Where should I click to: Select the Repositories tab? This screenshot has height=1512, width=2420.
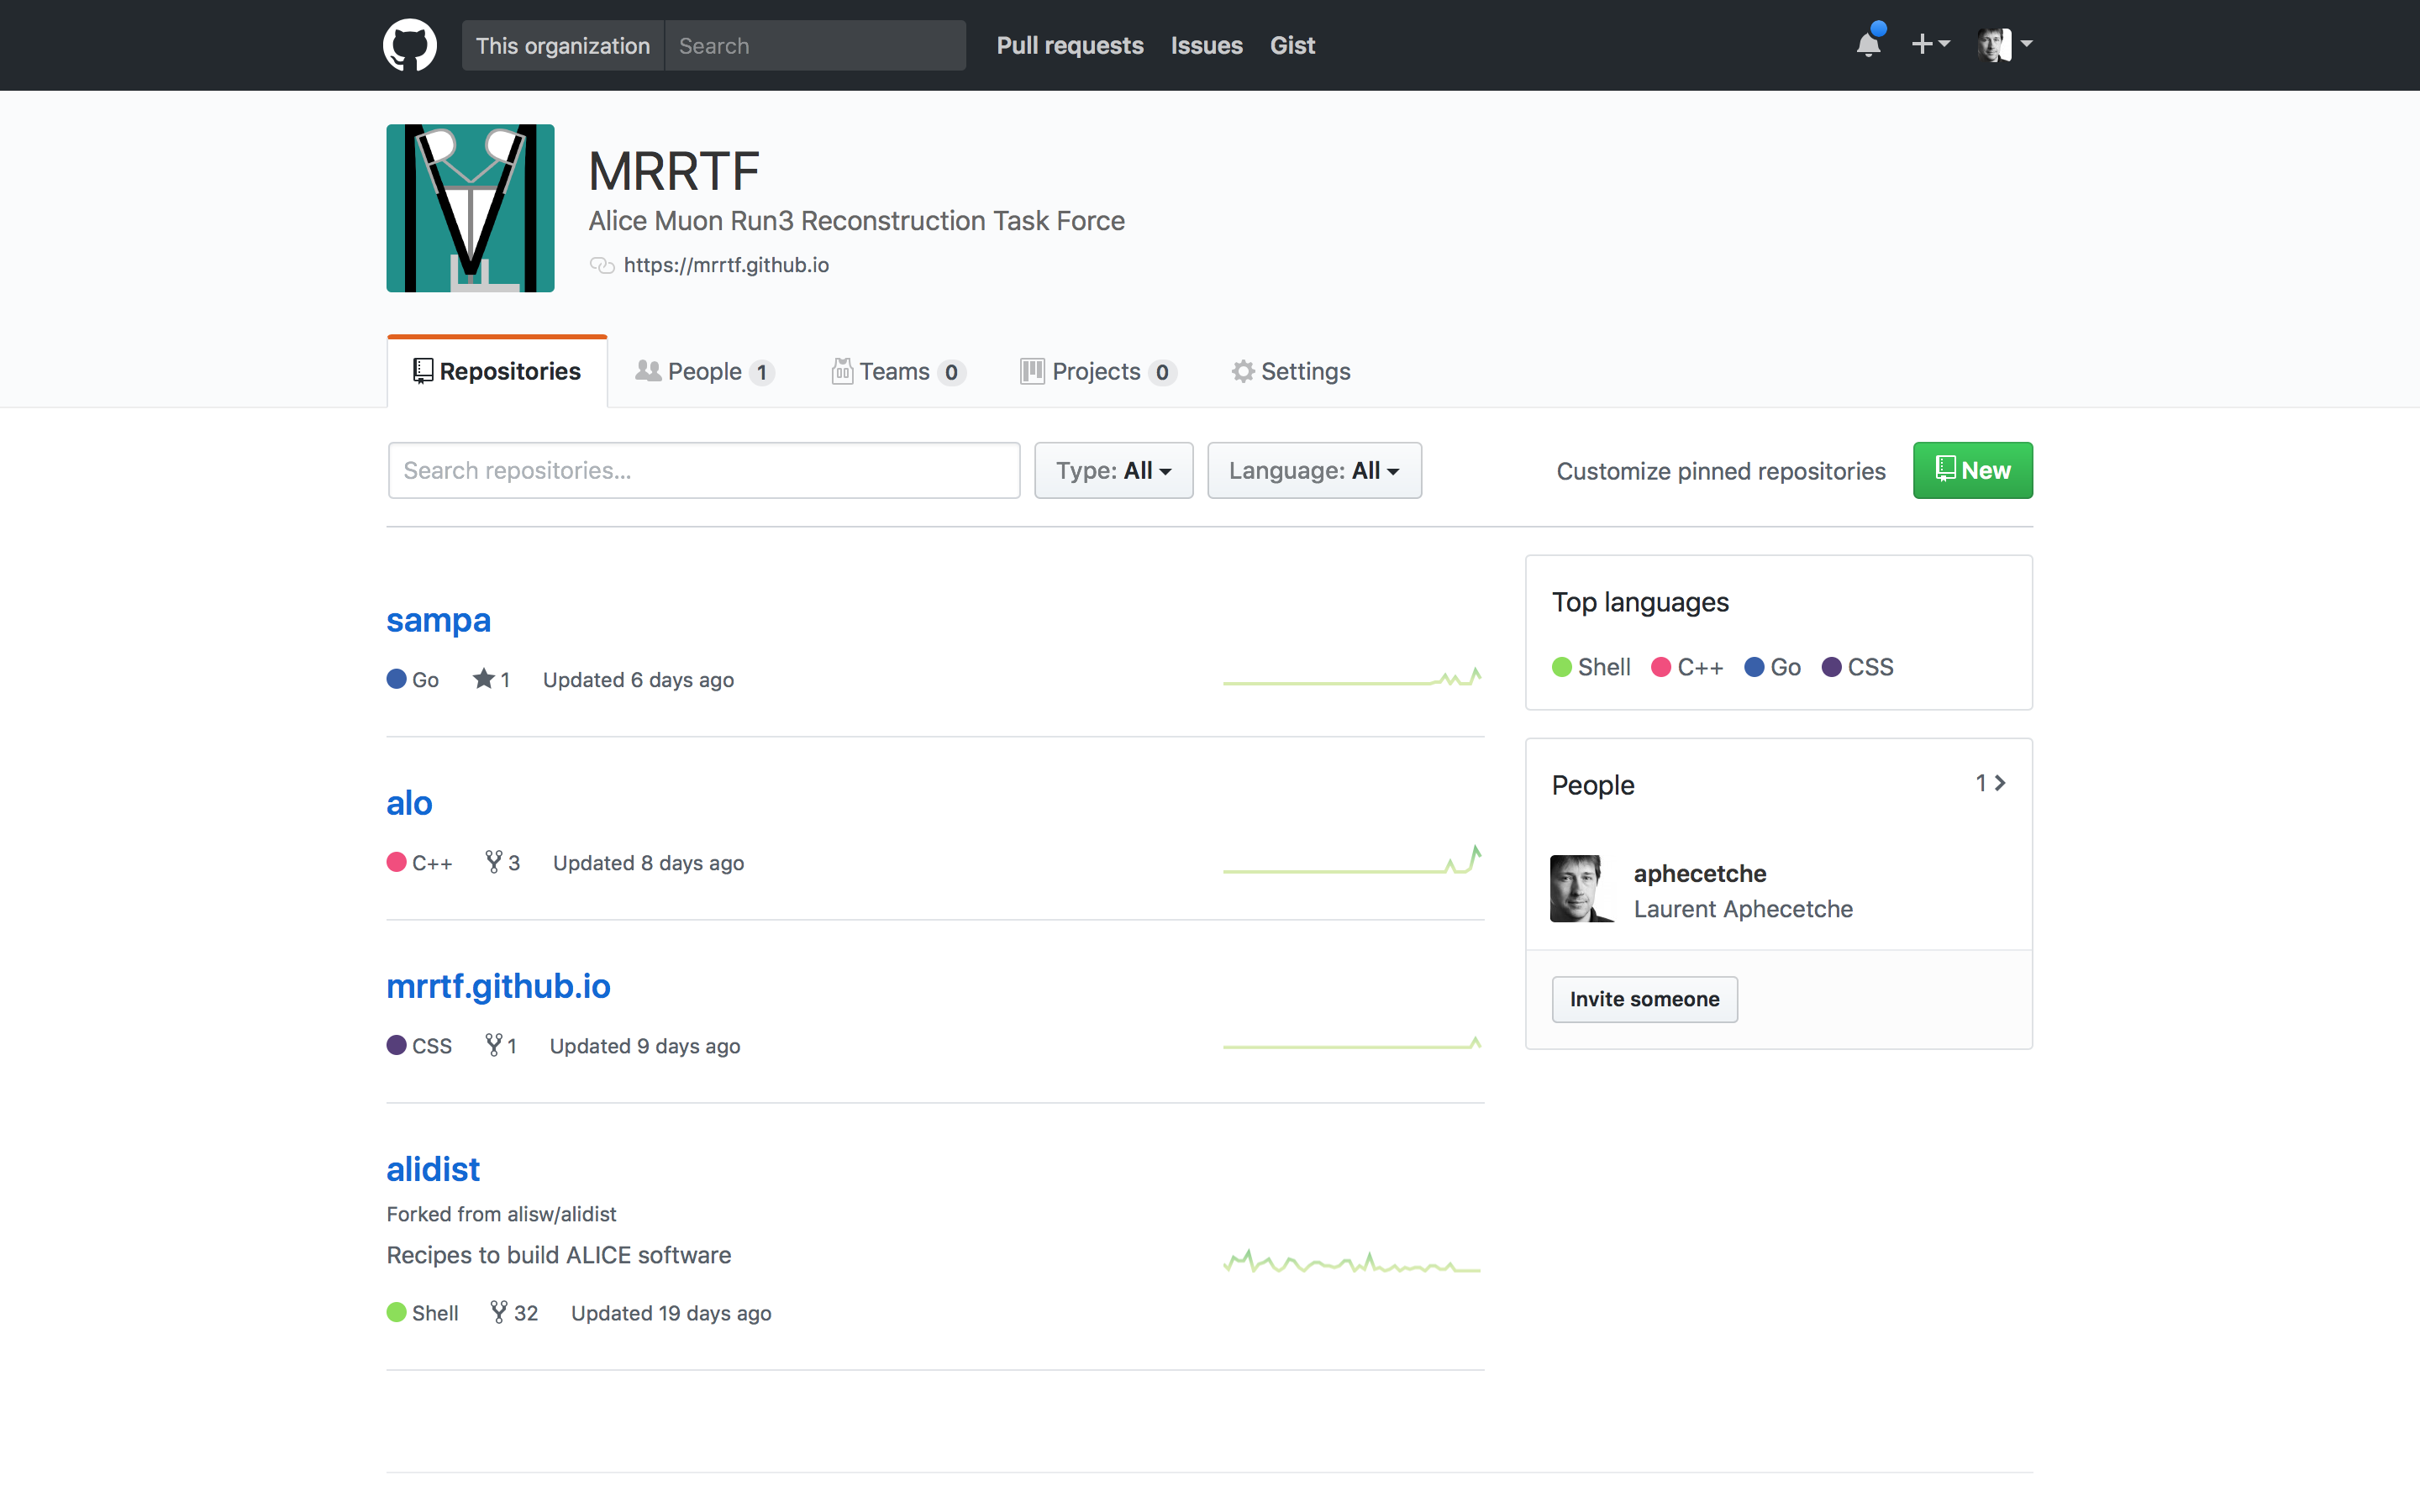click(x=497, y=372)
